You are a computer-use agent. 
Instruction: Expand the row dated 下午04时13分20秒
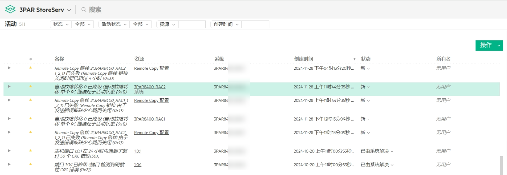point(9,68)
